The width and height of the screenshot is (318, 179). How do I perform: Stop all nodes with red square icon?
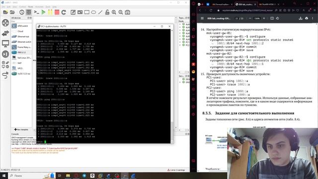57,12
